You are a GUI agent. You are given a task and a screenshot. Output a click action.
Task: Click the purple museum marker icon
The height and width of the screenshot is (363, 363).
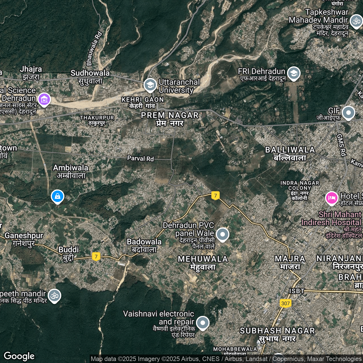point(44,100)
